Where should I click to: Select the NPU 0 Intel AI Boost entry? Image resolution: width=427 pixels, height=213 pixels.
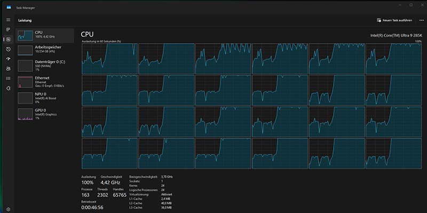[x=45, y=98]
